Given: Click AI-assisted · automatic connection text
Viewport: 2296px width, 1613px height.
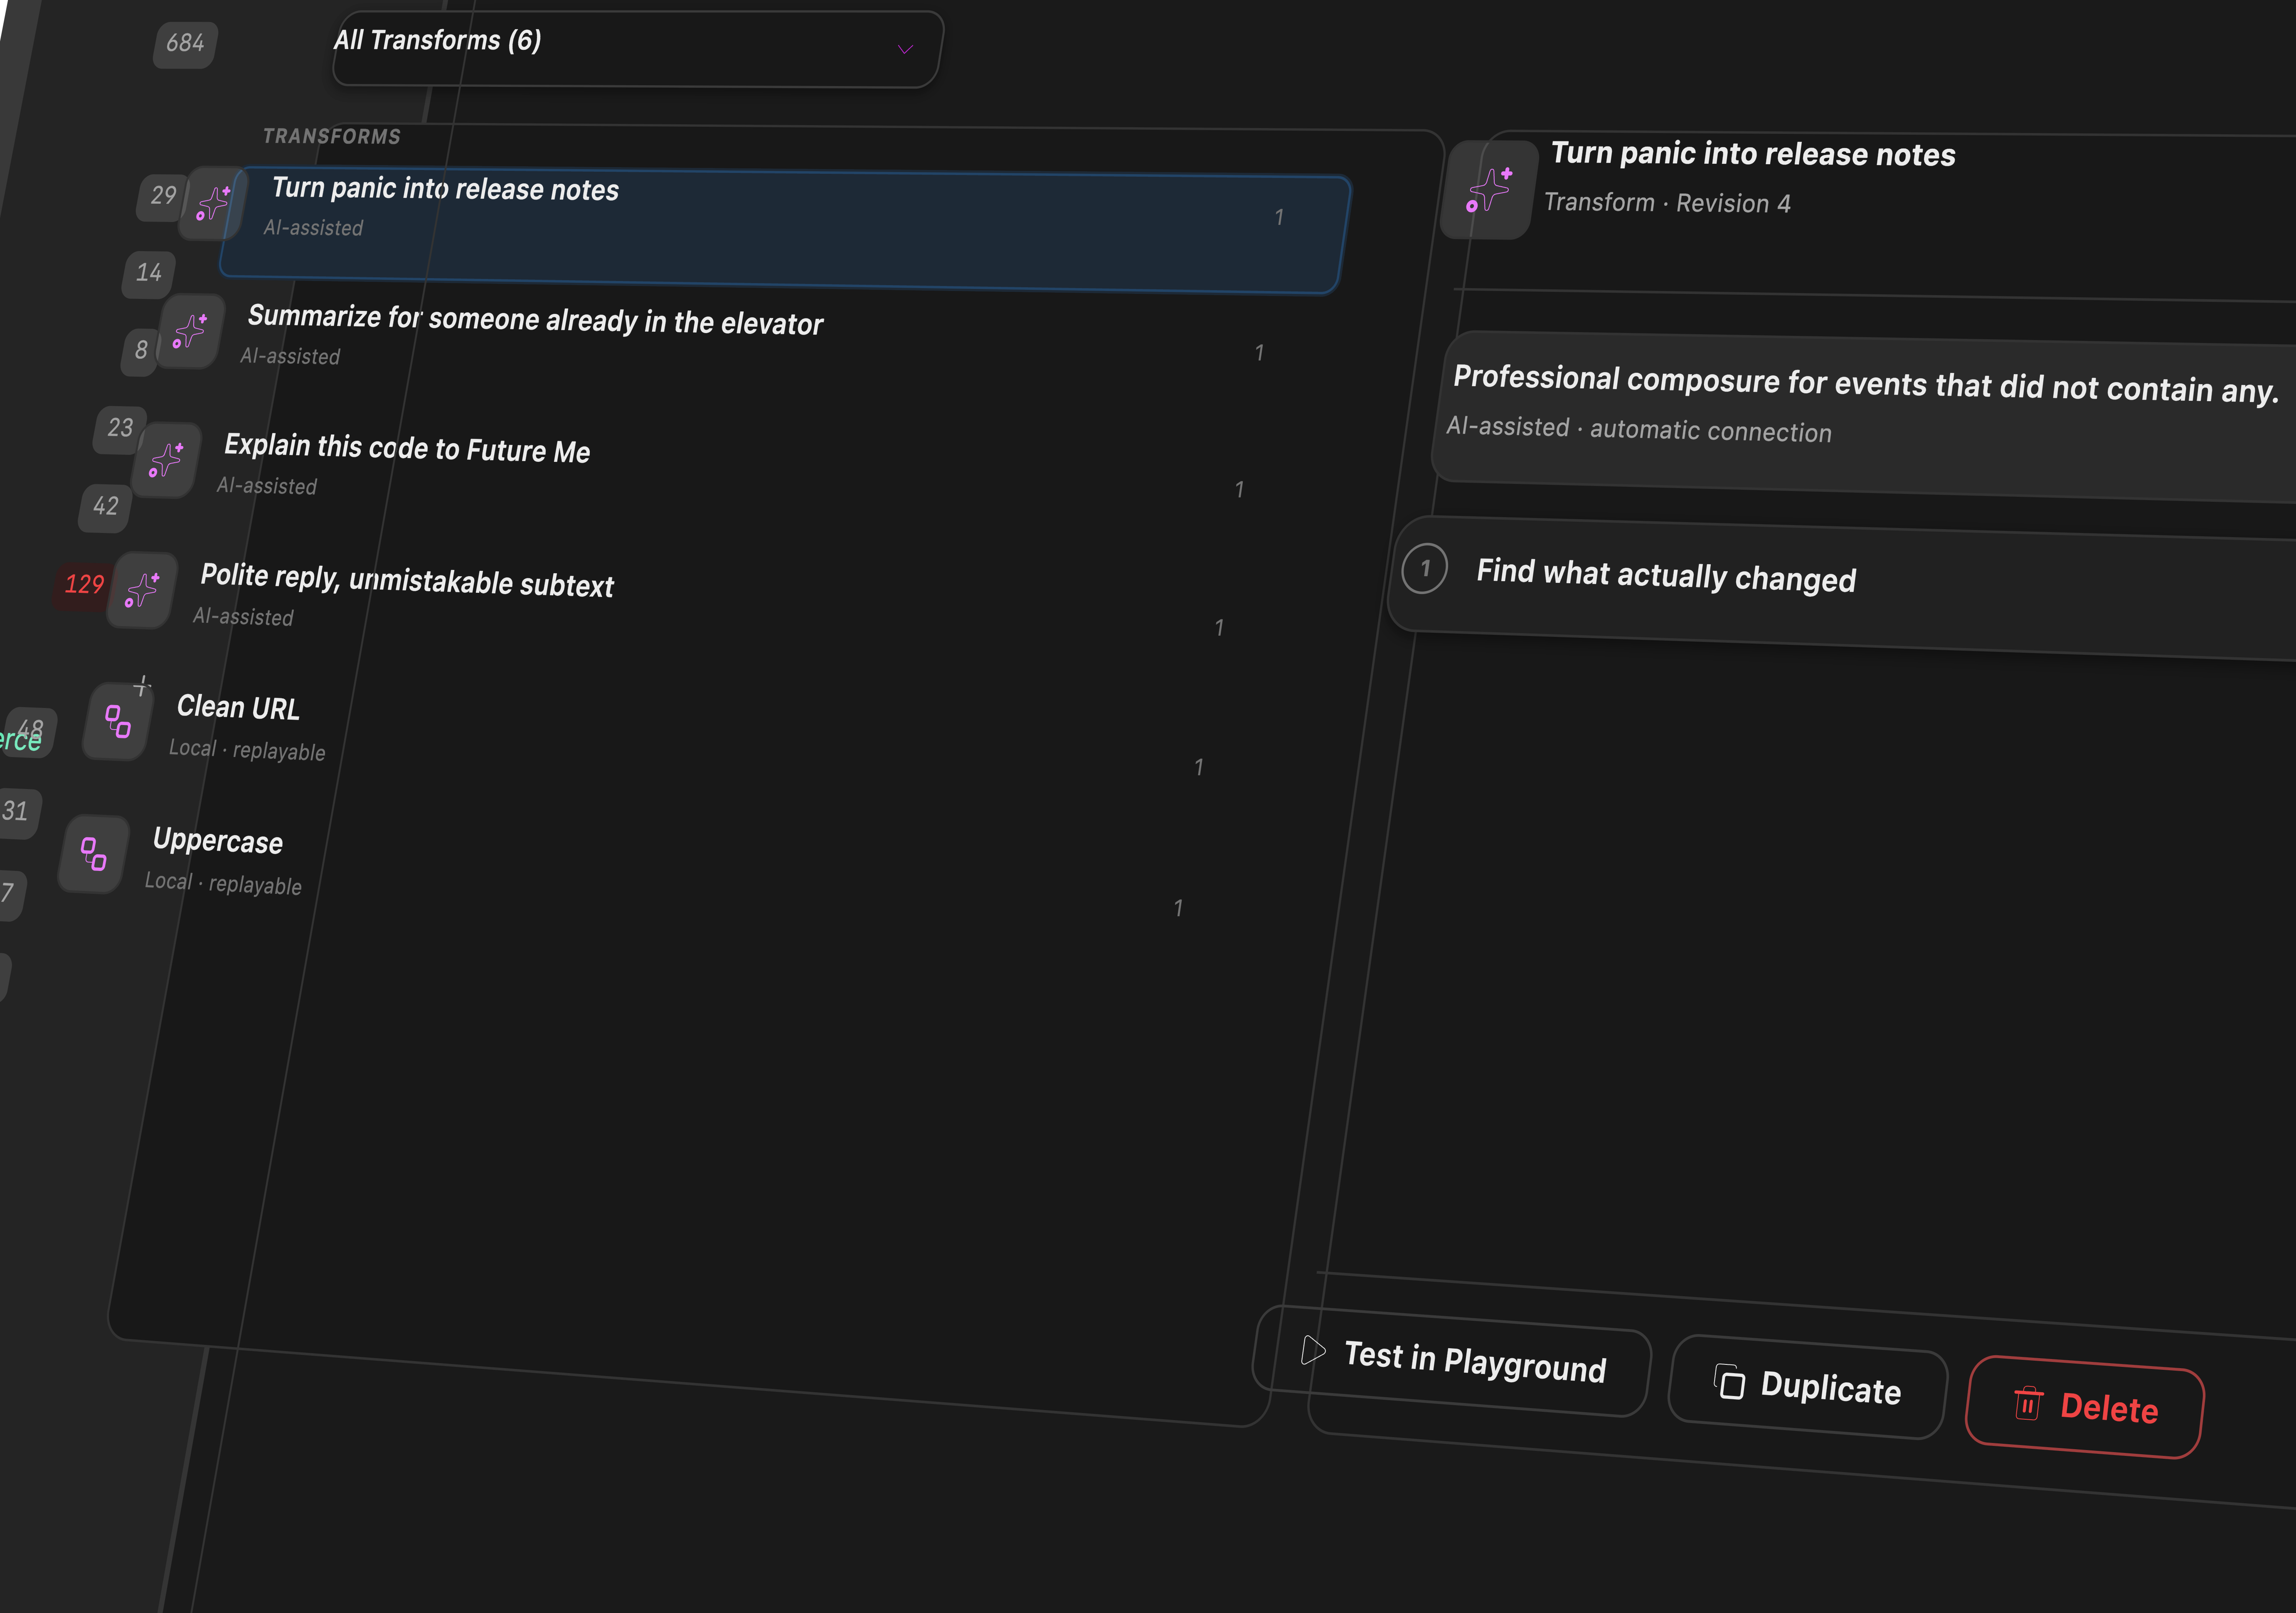Looking at the screenshot, I should pos(1639,430).
